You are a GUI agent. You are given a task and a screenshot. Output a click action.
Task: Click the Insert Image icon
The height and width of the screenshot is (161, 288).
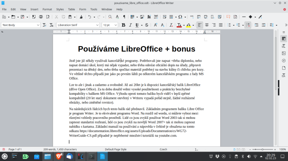[142, 17]
